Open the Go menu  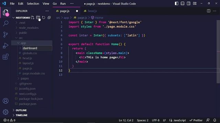[55, 4]
